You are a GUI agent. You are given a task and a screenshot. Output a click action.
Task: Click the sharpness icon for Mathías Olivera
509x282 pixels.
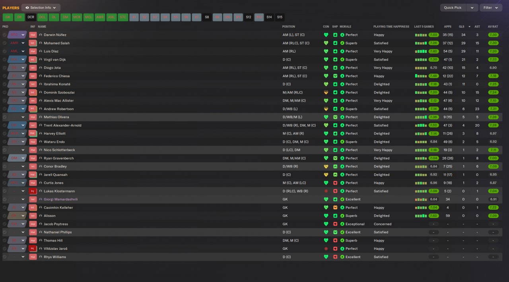[x=335, y=117]
